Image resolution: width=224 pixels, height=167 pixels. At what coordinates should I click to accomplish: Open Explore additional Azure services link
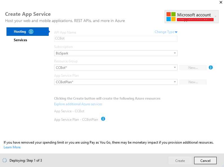[78, 104]
